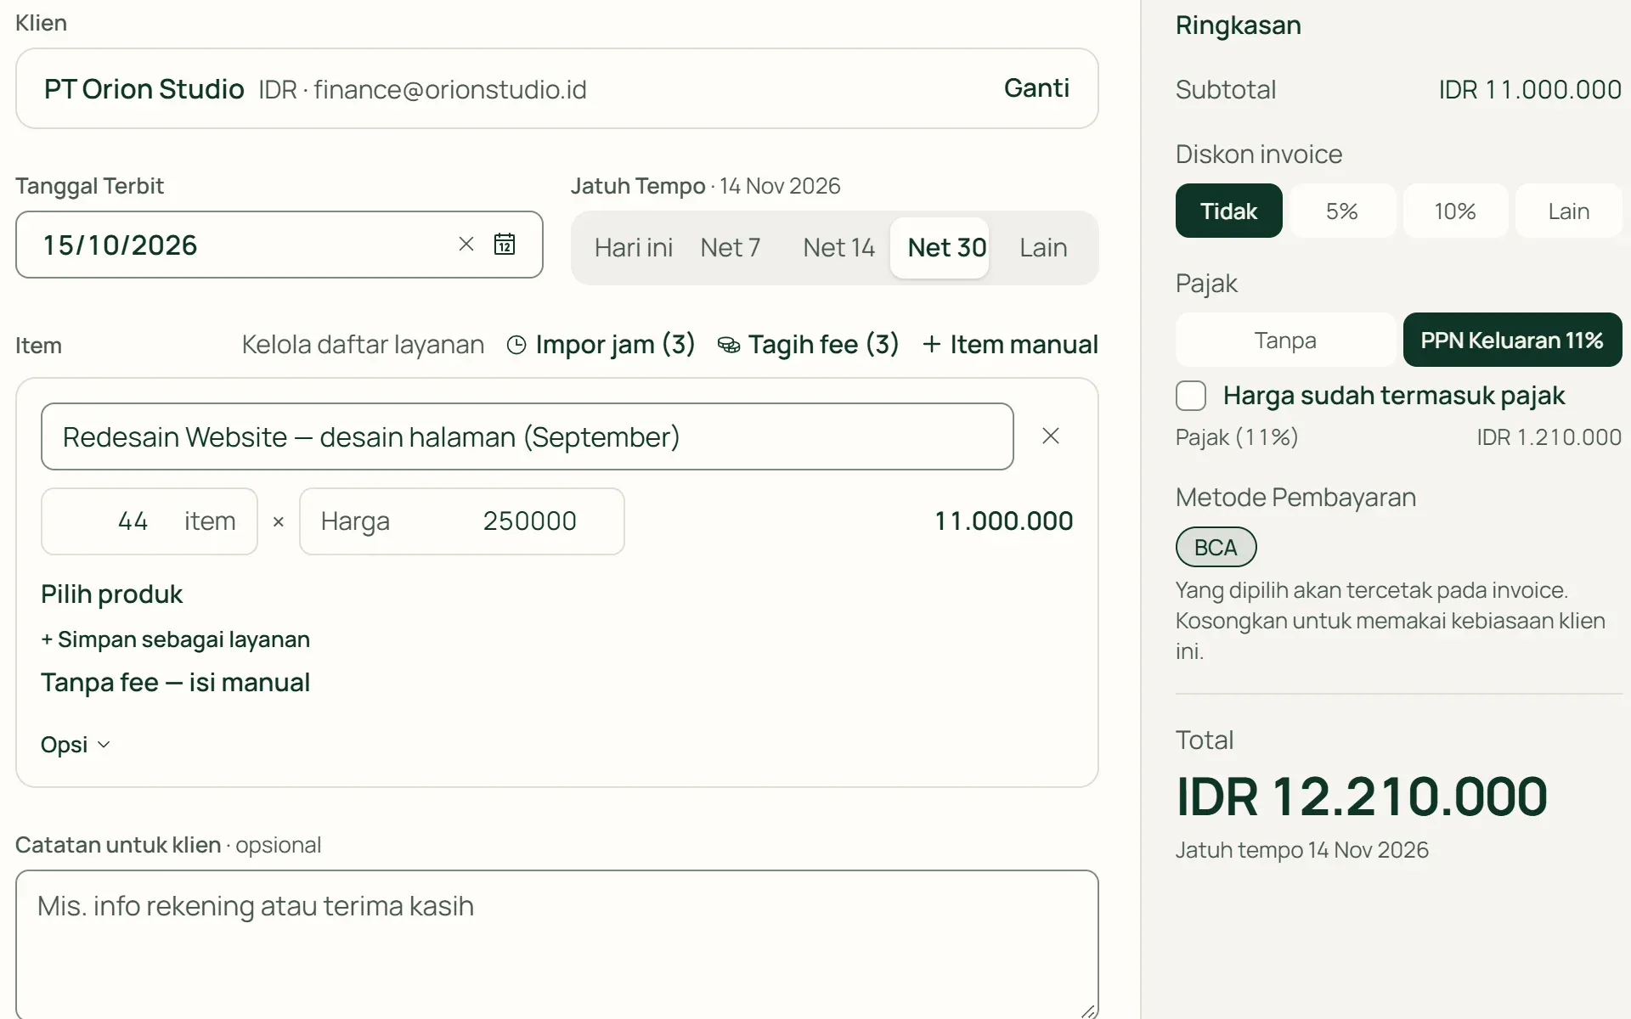Click '+ Simpan sebagai layanan'

pos(175,639)
